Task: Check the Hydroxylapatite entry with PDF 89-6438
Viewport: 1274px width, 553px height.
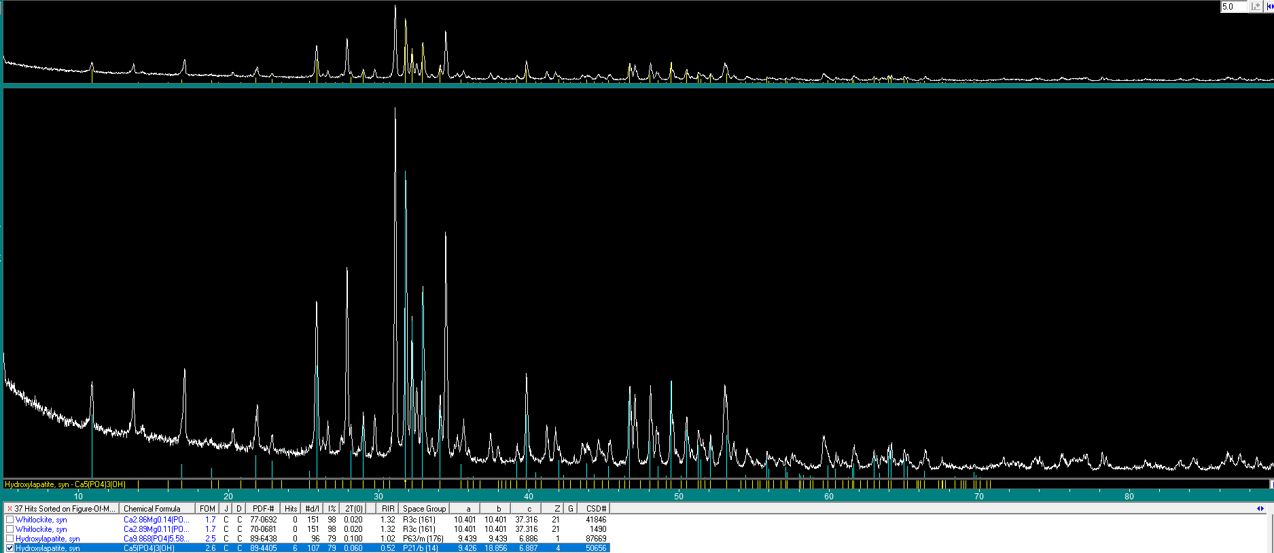Action: coord(10,539)
